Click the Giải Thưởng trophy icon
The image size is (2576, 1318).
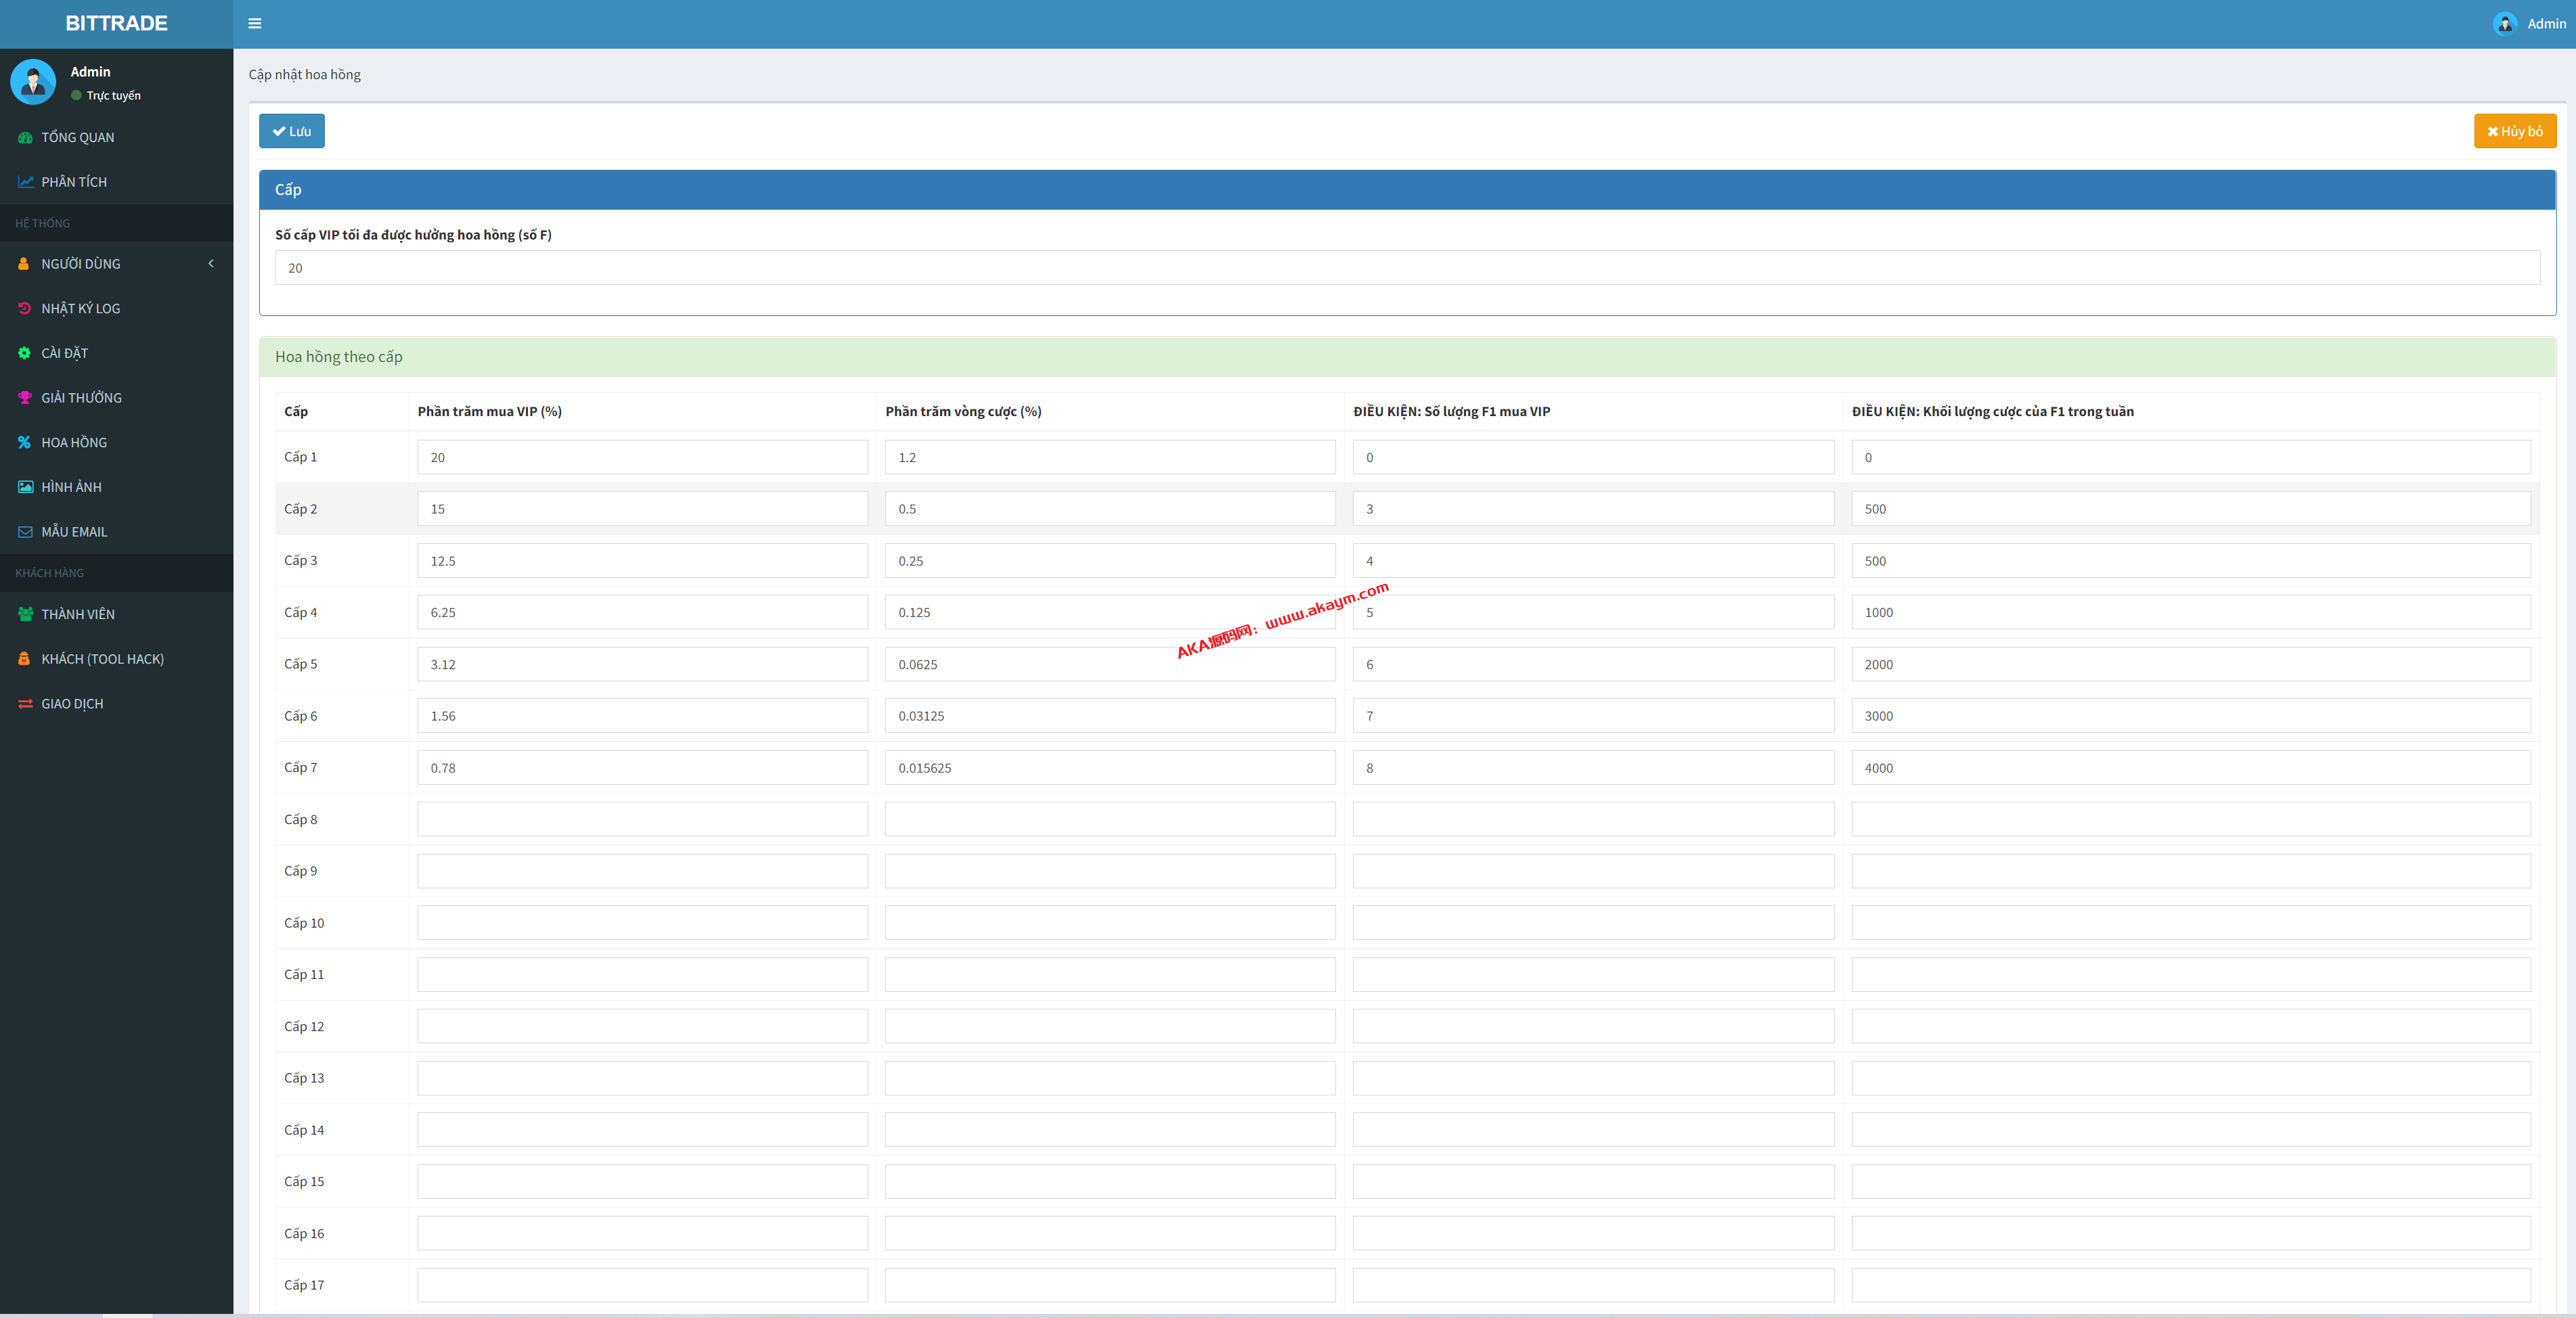pos(25,398)
